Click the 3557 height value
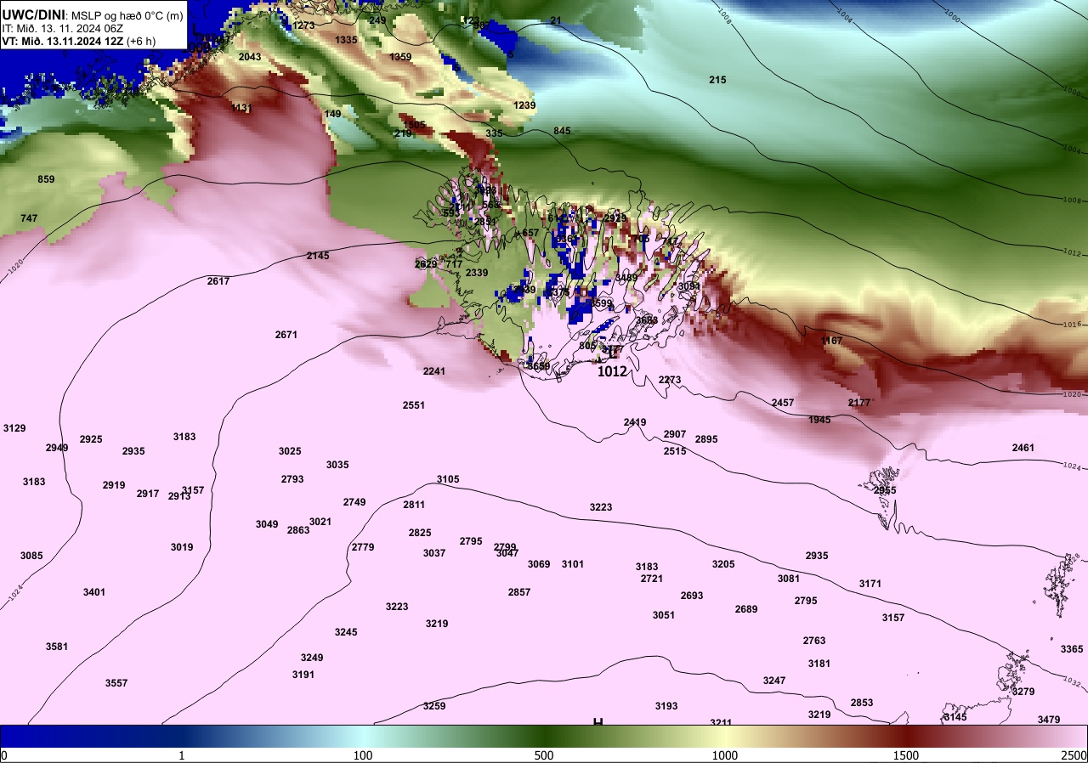Viewport: 1088px width, 763px height. click(116, 683)
